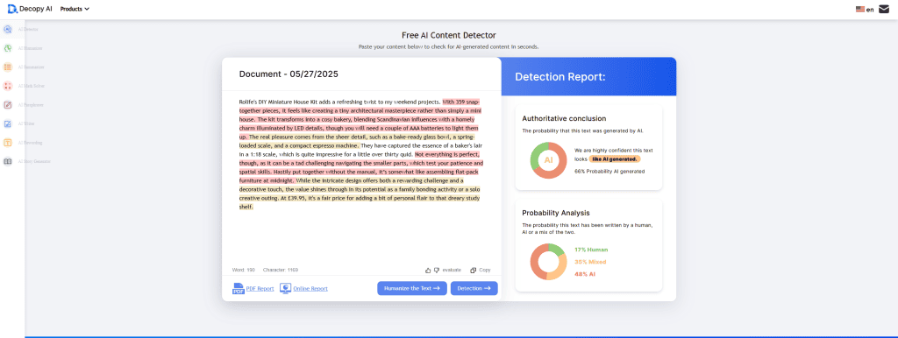
Task: Open the AI Paraphraser sidebar icon
Action: click(x=8, y=105)
